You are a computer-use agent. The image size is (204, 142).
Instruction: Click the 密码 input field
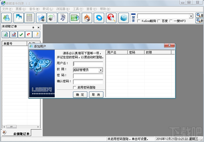click(x=88, y=76)
